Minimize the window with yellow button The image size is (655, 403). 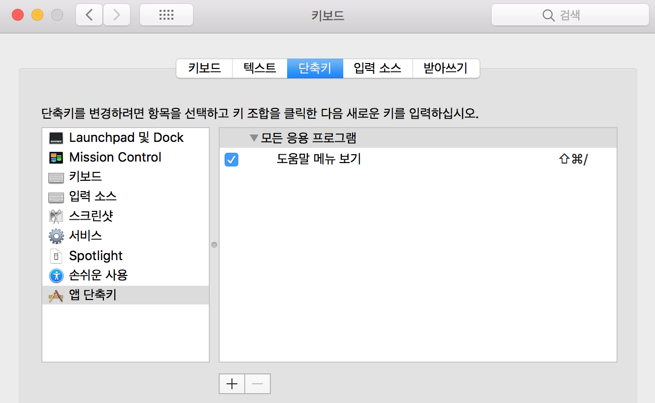pos(37,15)
